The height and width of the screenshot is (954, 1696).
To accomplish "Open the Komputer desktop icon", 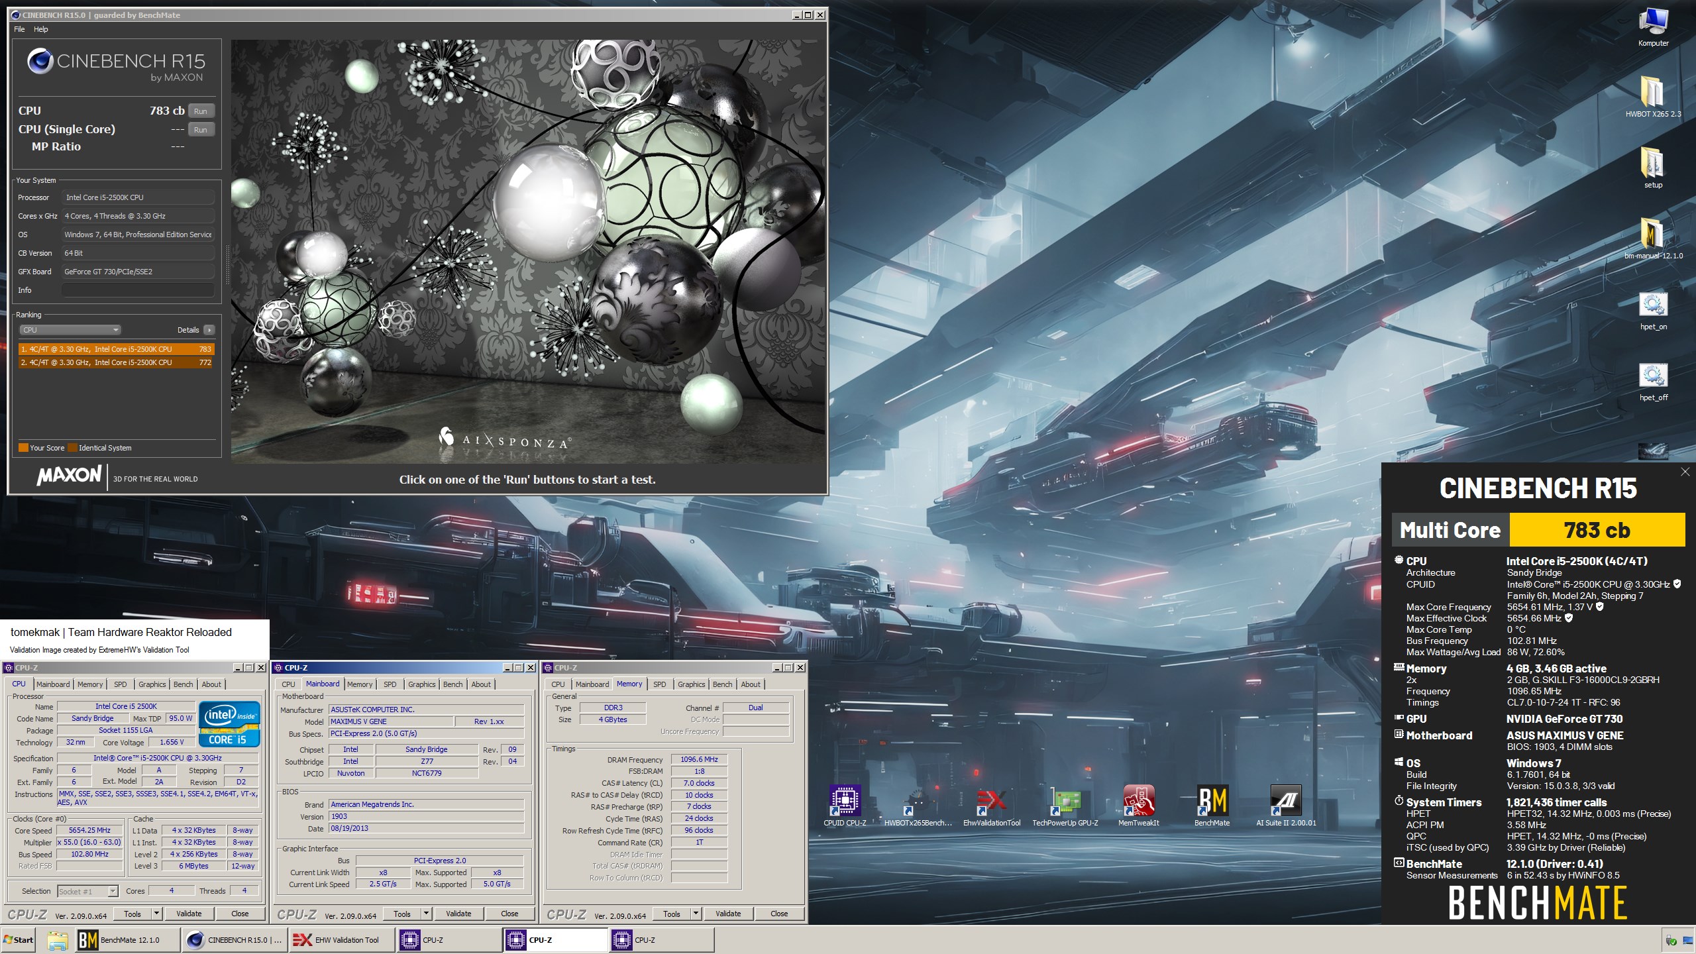I will 1653,26.
